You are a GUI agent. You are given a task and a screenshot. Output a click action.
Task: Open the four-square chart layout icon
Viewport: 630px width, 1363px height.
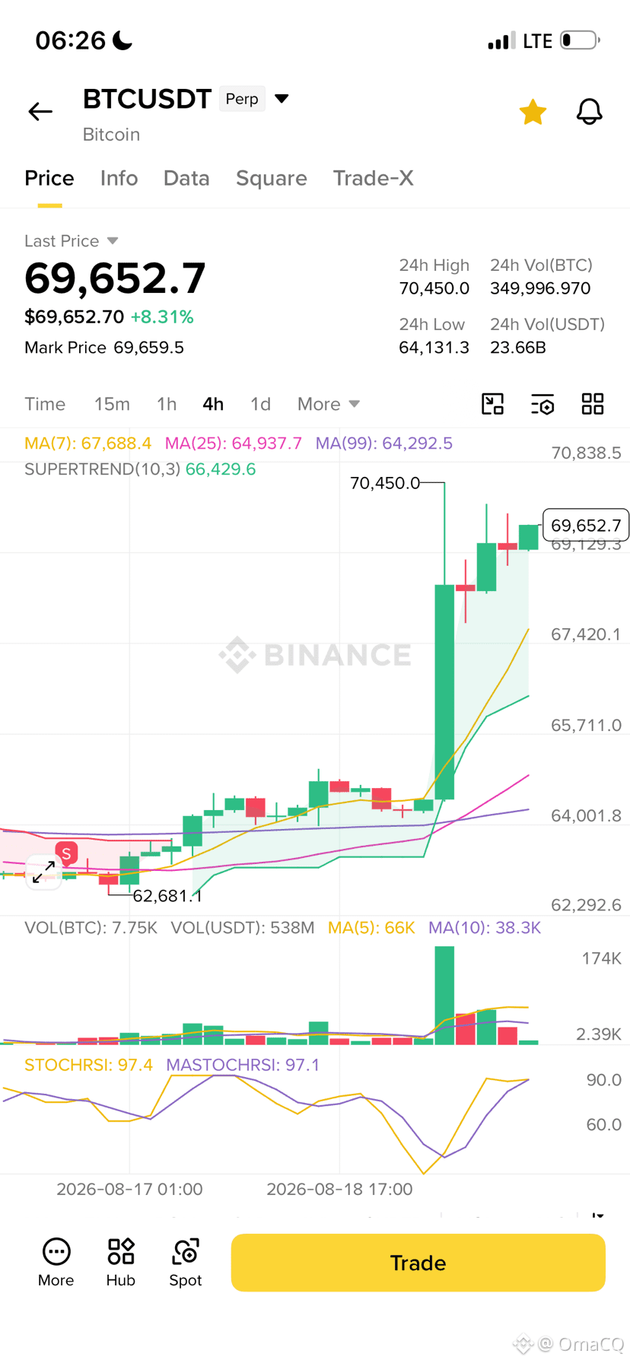coord(593,404)
